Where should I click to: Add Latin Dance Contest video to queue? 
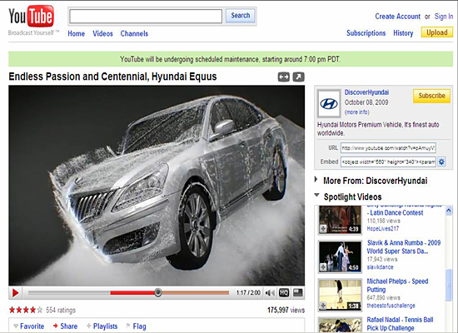[323, 228]
